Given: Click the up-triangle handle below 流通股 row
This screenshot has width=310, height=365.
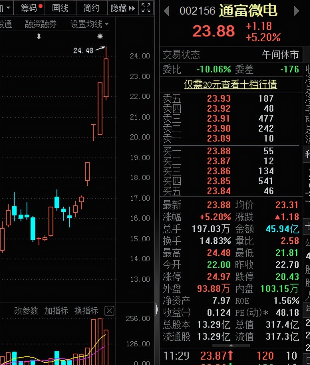Looking at the screenshot, I should coord(232,345).
